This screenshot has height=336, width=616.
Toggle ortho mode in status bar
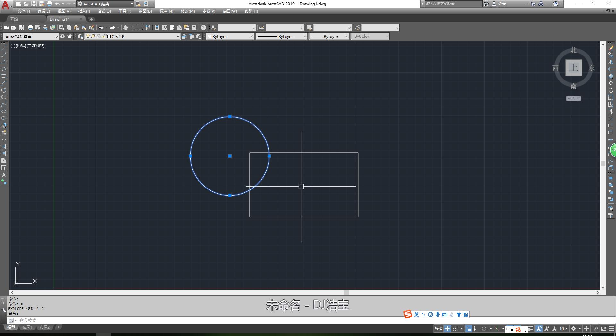pos(476,329)
